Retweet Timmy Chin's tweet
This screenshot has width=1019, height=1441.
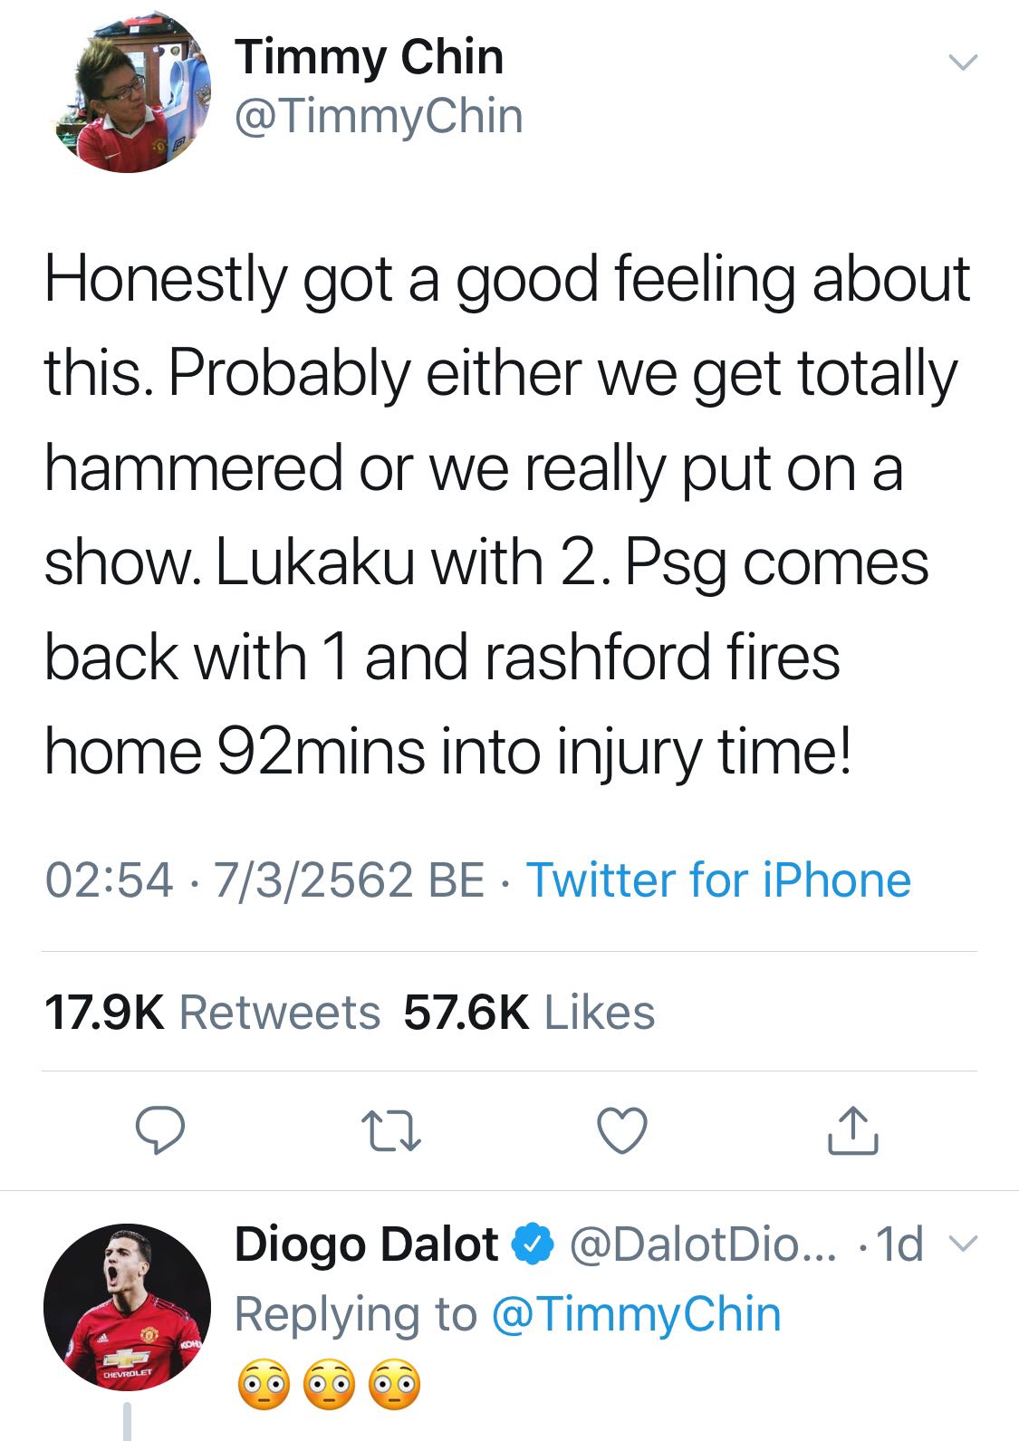[390, 1131]
